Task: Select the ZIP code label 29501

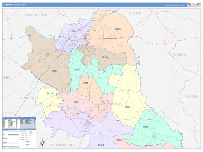Action: coord(73,31)
